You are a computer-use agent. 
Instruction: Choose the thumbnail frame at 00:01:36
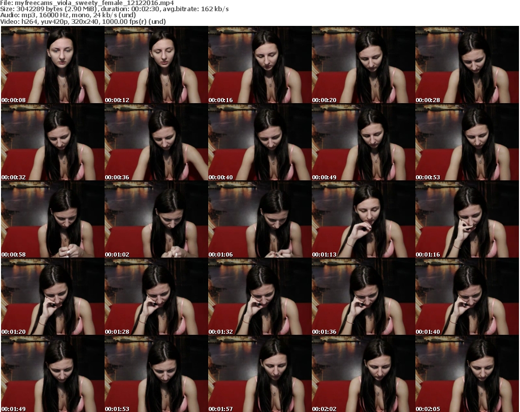(x=364, y=297)
